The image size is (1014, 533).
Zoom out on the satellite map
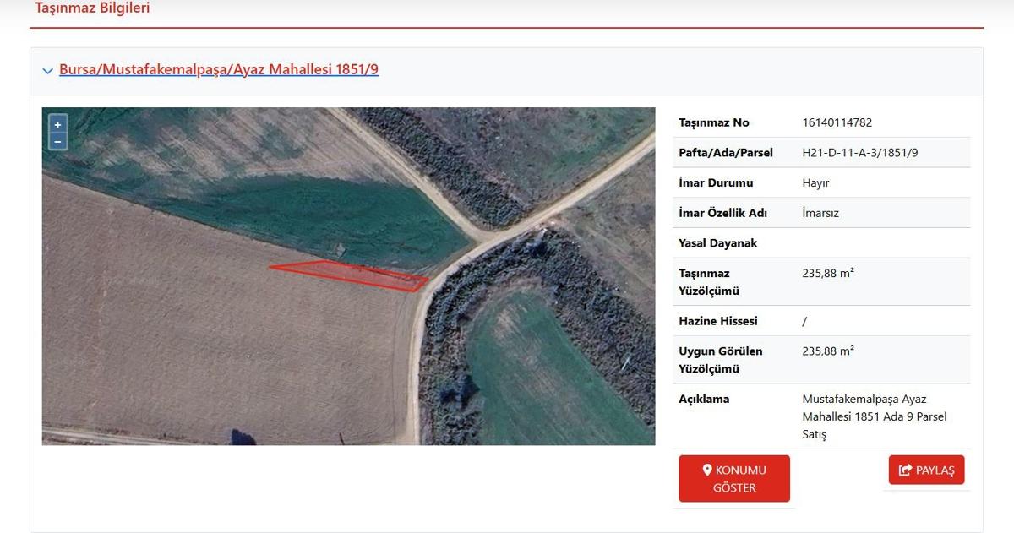[x=57, y=141]
